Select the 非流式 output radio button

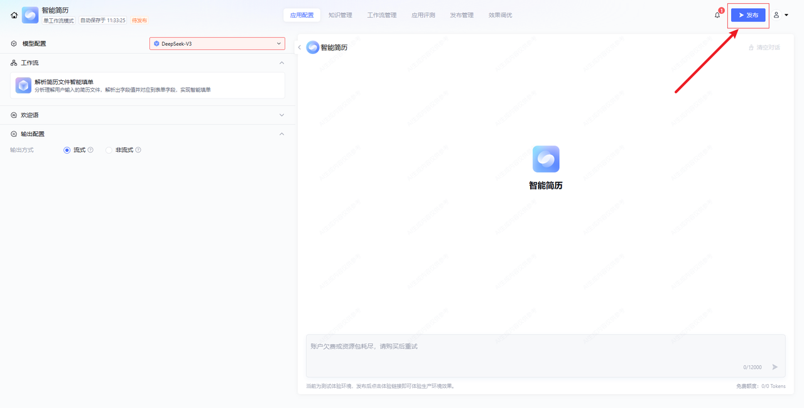pos(109,150)
